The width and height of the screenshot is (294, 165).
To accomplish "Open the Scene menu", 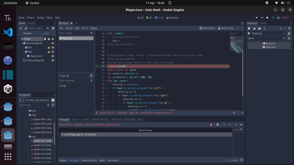I will coord(22,17).
